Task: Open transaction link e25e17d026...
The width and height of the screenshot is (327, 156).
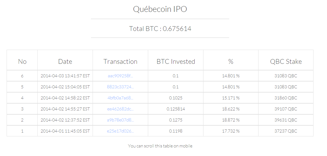Action: click(x=120, y=131)
